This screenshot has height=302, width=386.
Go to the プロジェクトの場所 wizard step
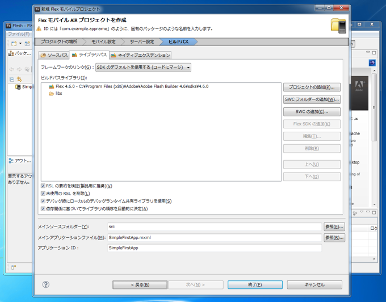(59, 41)
